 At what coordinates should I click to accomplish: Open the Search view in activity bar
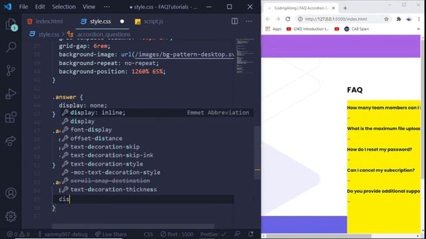tap(11, 47)
